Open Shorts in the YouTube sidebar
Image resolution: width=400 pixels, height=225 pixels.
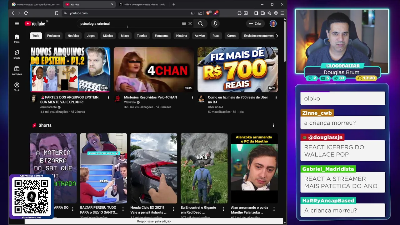coord(17,54)
